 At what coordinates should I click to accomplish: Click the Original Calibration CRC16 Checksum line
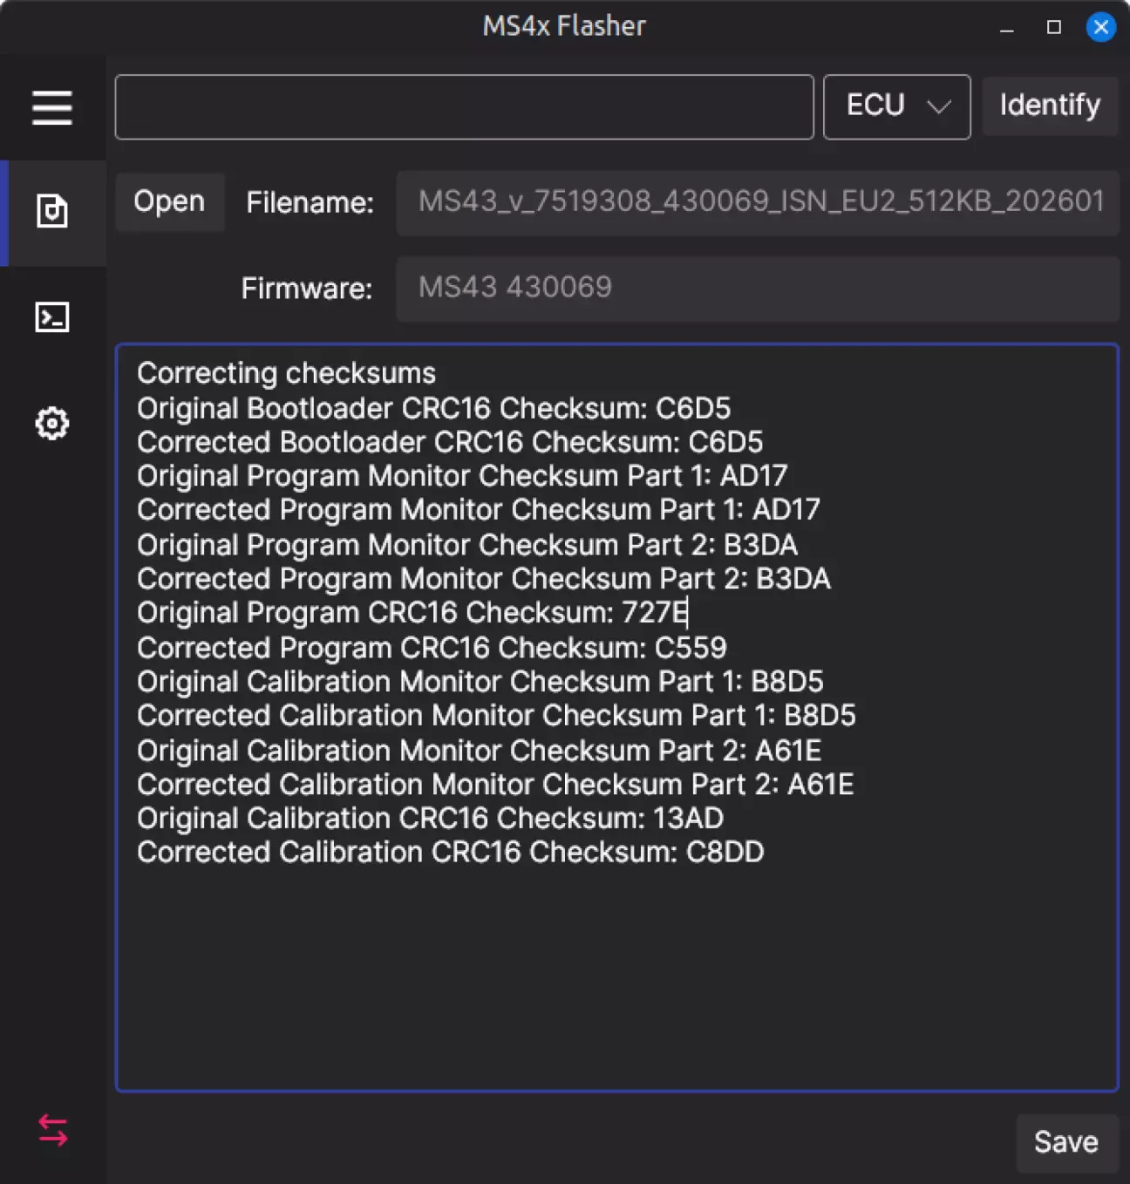click(x=430, y=819)
